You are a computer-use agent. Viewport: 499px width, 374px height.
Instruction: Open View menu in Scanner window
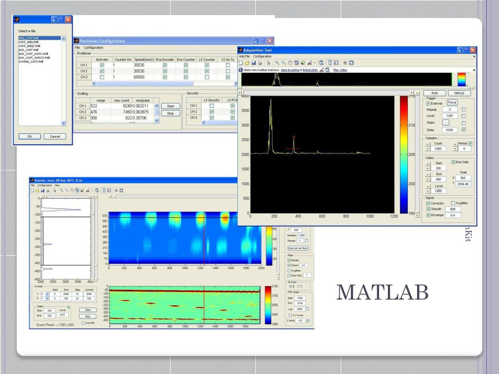(x=57, y=185)
